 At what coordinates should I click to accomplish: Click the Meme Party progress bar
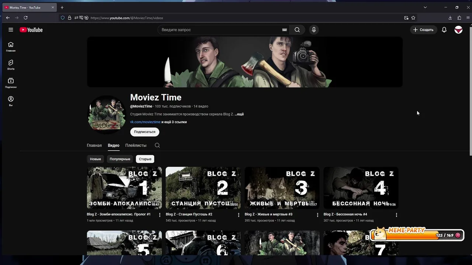[417, 235]
